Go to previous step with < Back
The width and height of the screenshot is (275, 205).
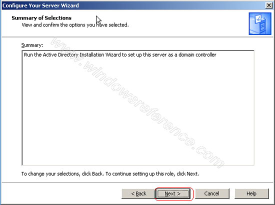[138, 193]
